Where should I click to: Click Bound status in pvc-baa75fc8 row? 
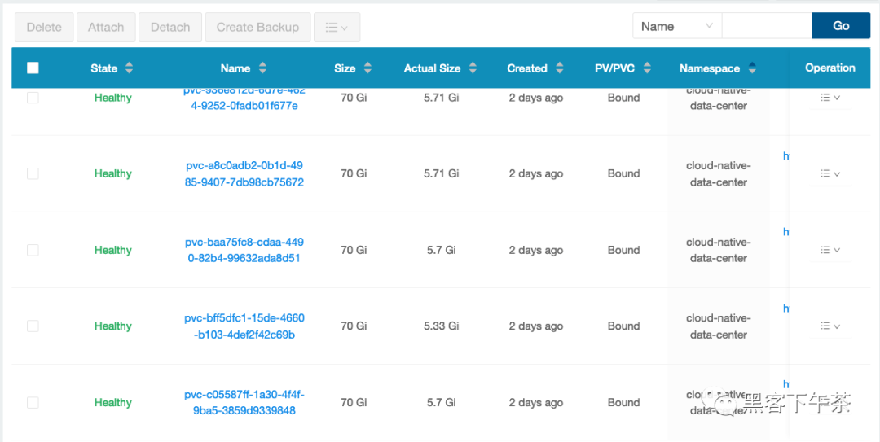623,250
